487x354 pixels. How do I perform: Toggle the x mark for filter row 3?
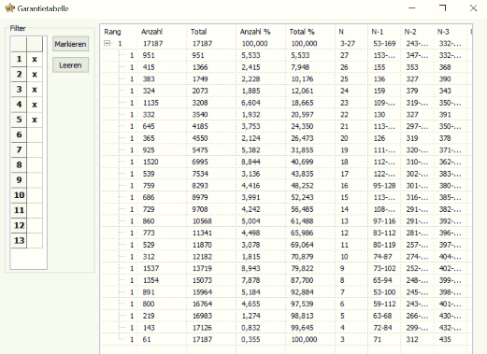click(35, 90)
